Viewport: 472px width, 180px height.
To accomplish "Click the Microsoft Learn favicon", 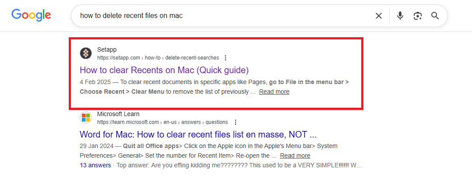I will tap(86, 118).
